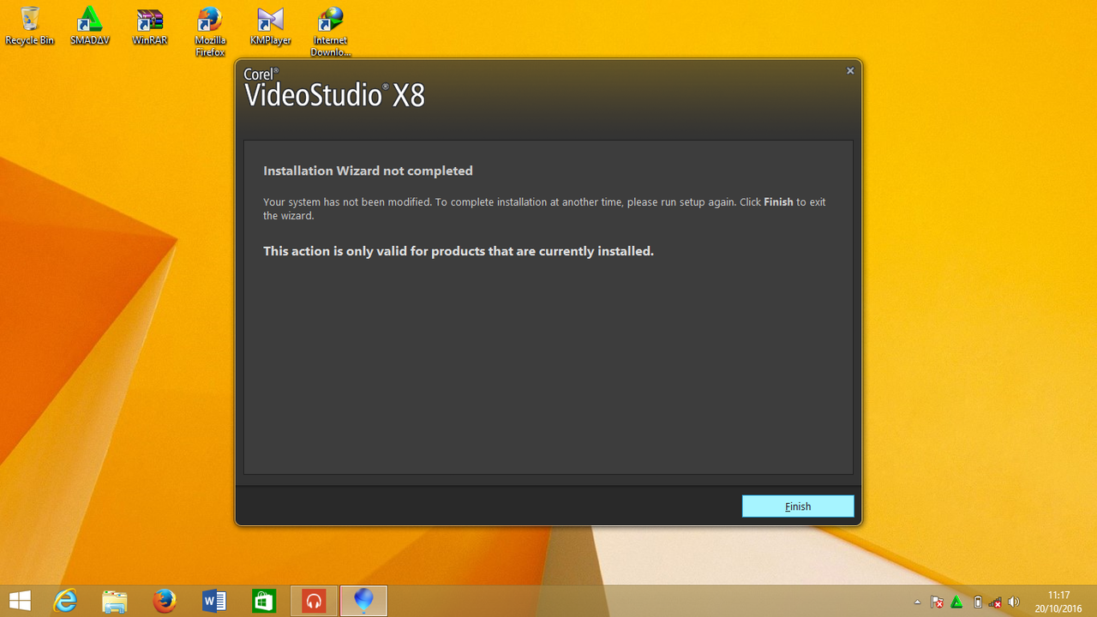Select the Internet Download Manager desktop shortcut
The width and height of the screenshot is (1097, 617).
(330, 32)
